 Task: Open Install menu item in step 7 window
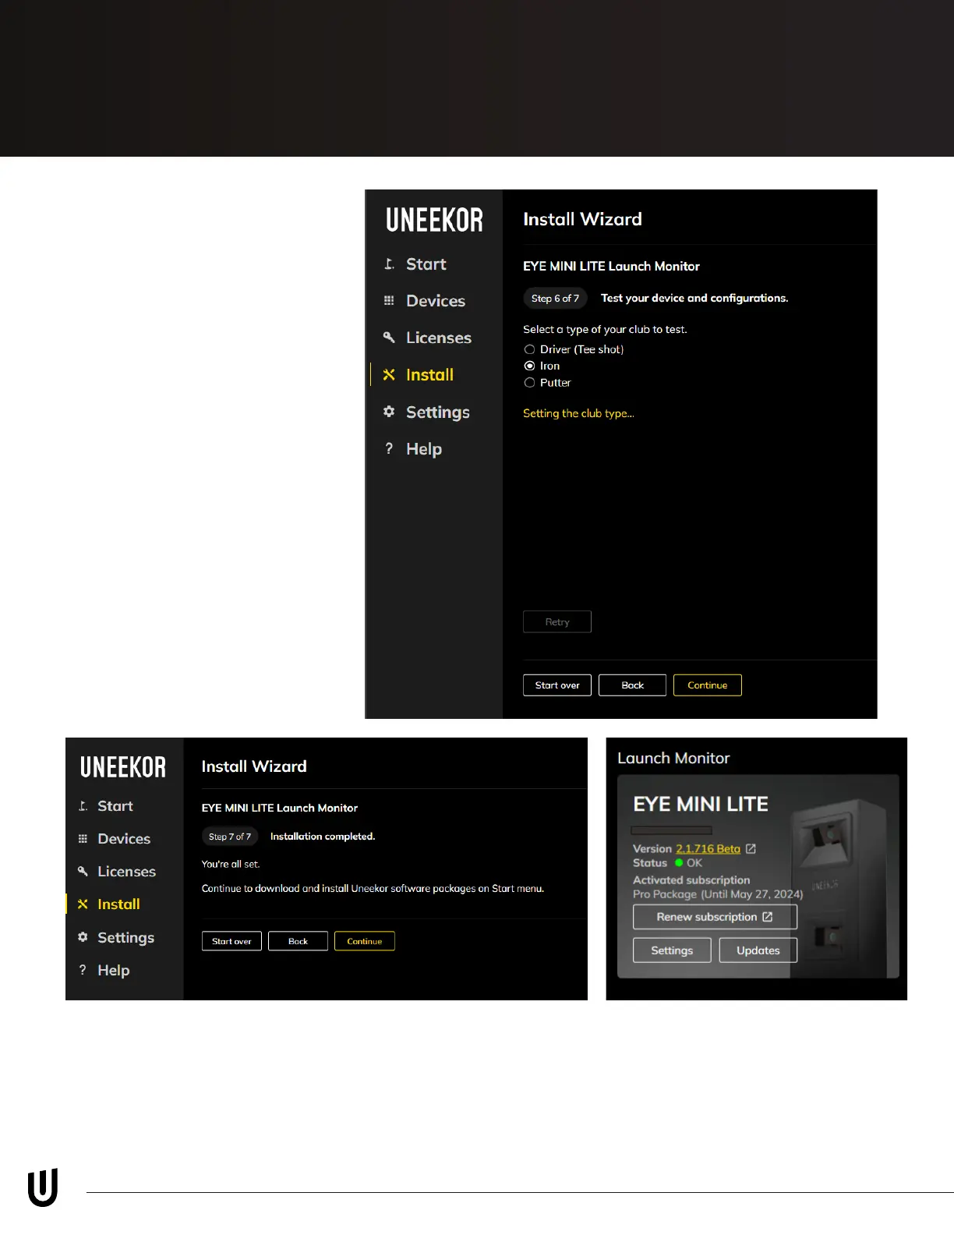click(x=118, y=904)
